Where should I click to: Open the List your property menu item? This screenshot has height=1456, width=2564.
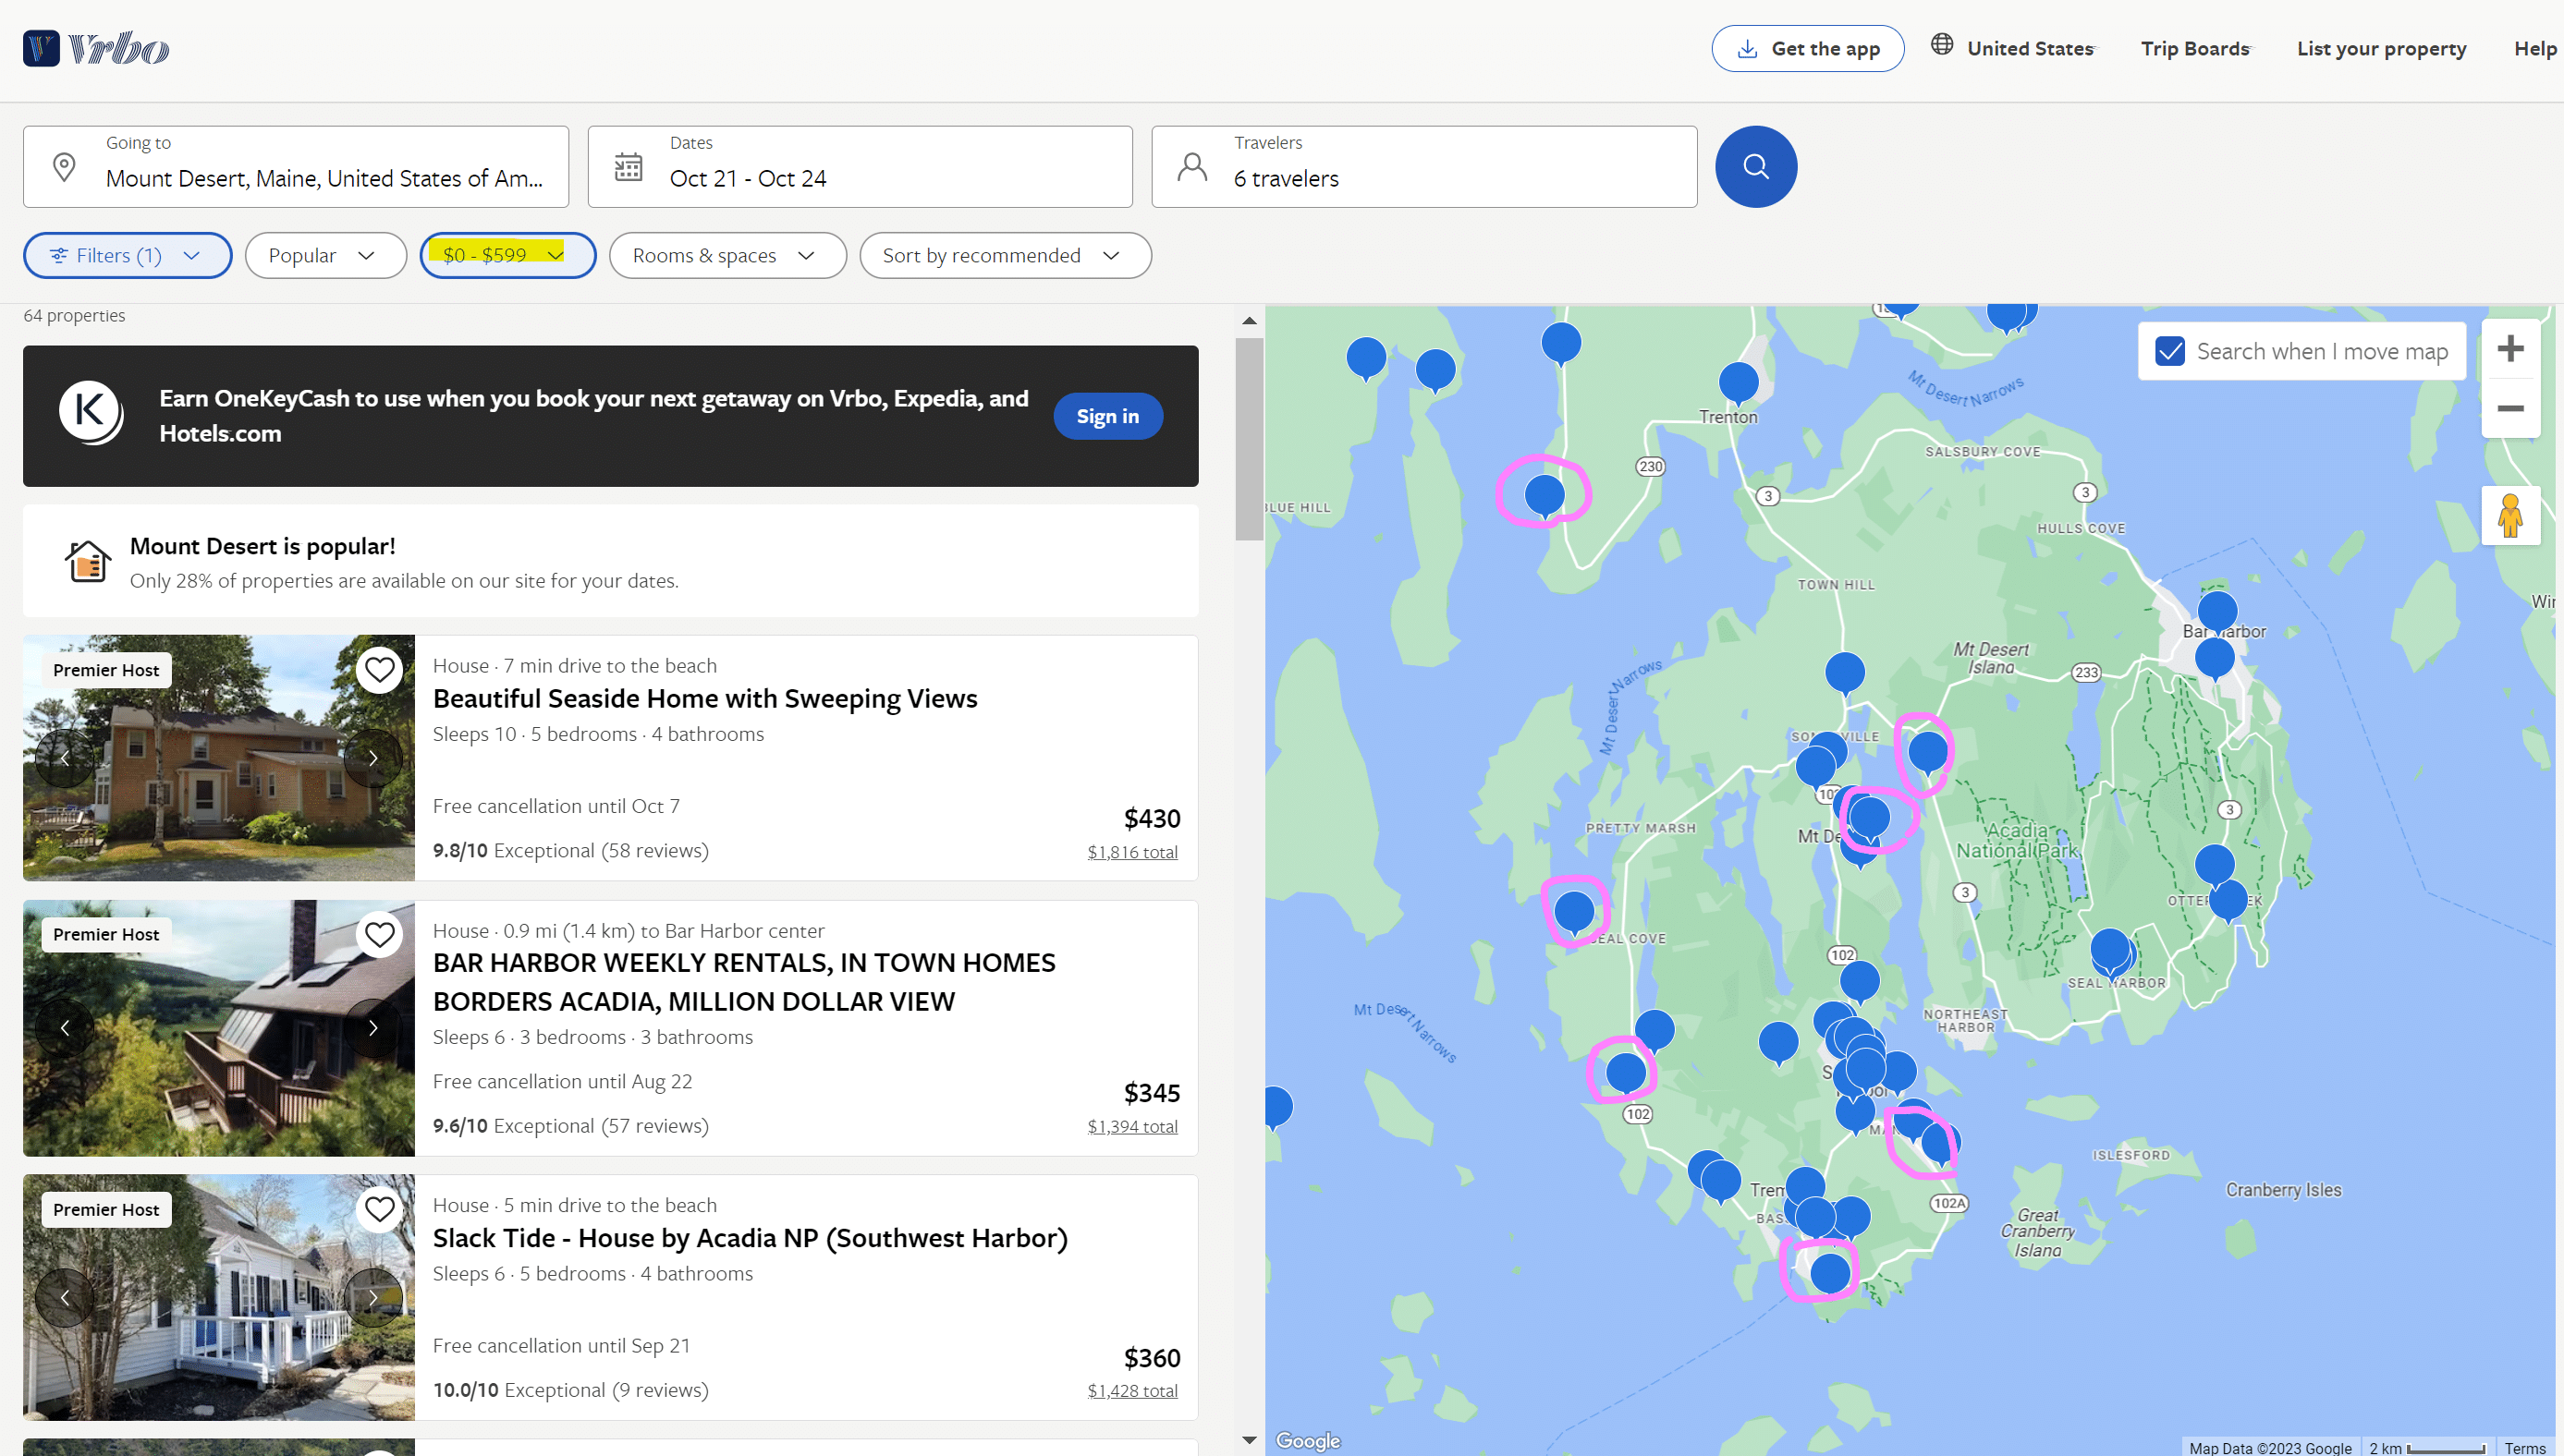tap(2381, 48)
